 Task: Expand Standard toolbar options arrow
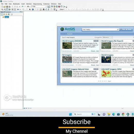pyautogui.click(x=66, y=7)
